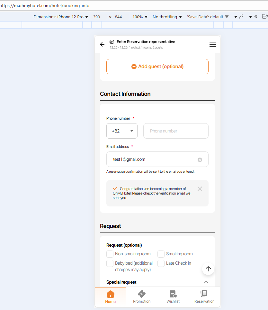Image resolution: width=268 pixels, height=310 pixels.
Task: Open the Promotion tab
Action: [142, 296]
